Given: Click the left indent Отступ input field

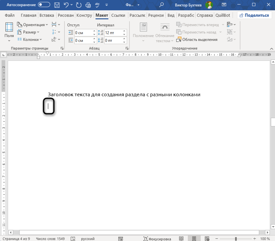Looking at the screenshot, I should tap(83, 33).
